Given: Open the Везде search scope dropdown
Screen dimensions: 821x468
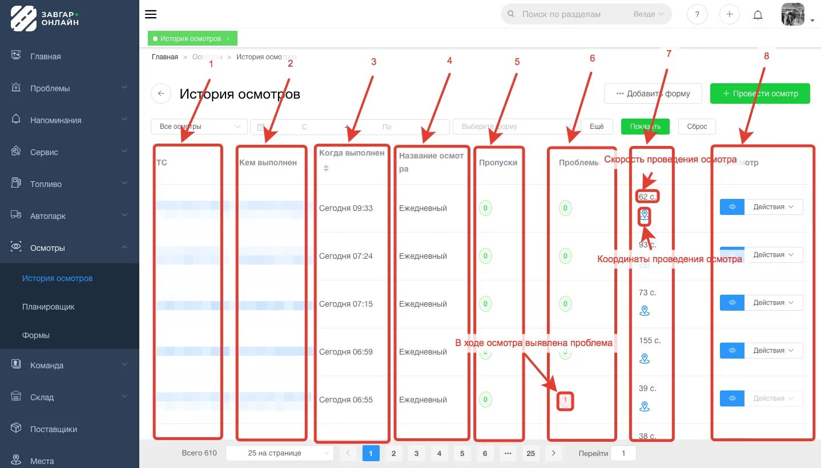Looking at the screenshot, I should pyautogui.click(x=649, y=14).
